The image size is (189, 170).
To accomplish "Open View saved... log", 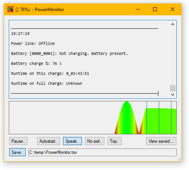I will click(x=161, y=141).
